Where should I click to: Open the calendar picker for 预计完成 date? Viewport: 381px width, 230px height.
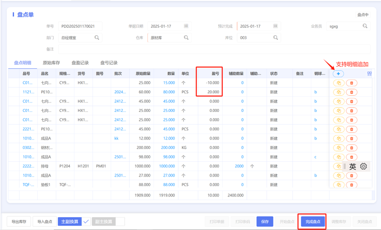click(x=275, y=26)
